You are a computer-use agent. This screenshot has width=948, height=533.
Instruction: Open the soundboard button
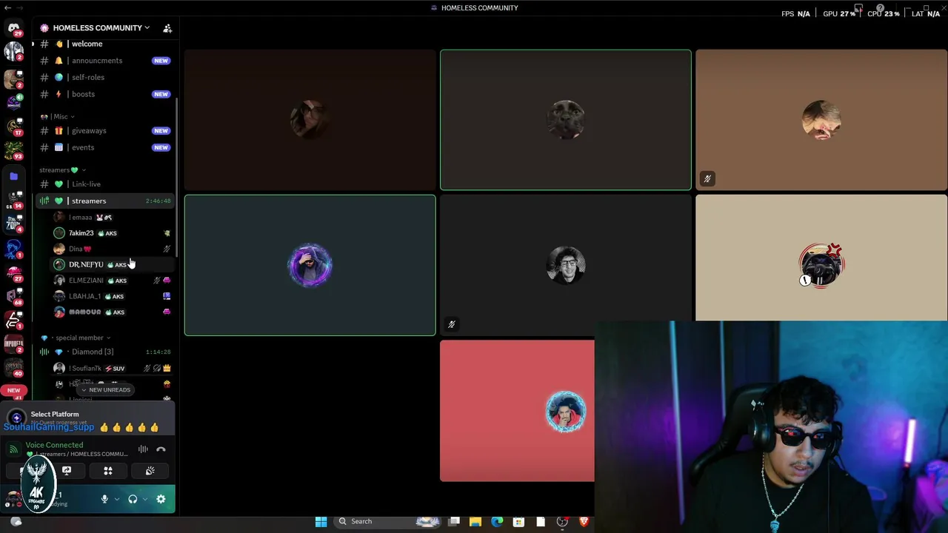150,471
